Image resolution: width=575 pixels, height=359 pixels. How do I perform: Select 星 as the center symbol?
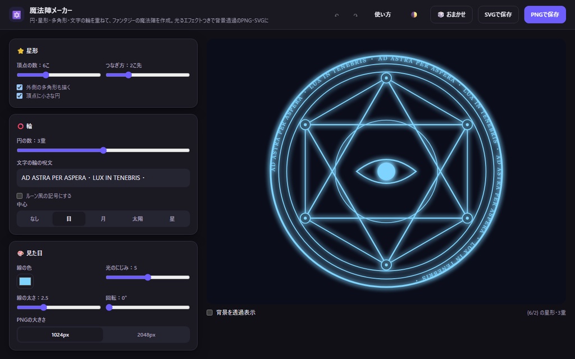coord(172,219)
